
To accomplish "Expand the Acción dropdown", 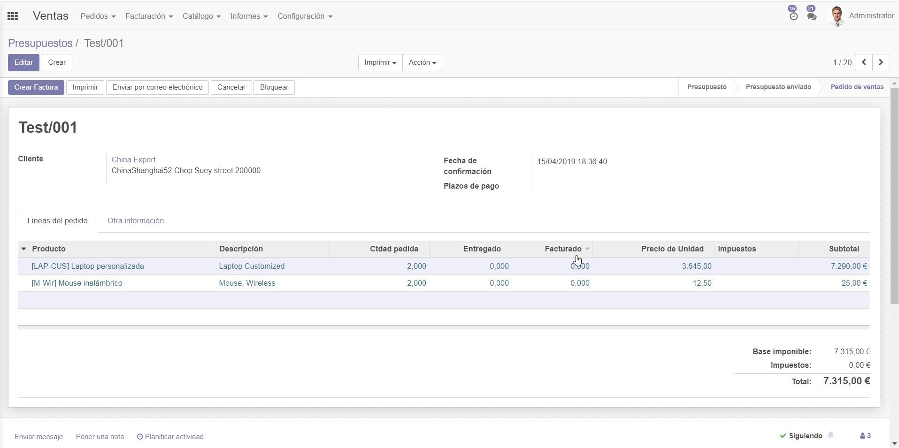I will point(422,62).
